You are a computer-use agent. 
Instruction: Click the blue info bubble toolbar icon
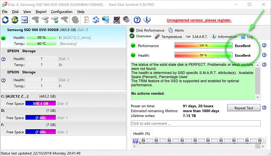(147, 20)
